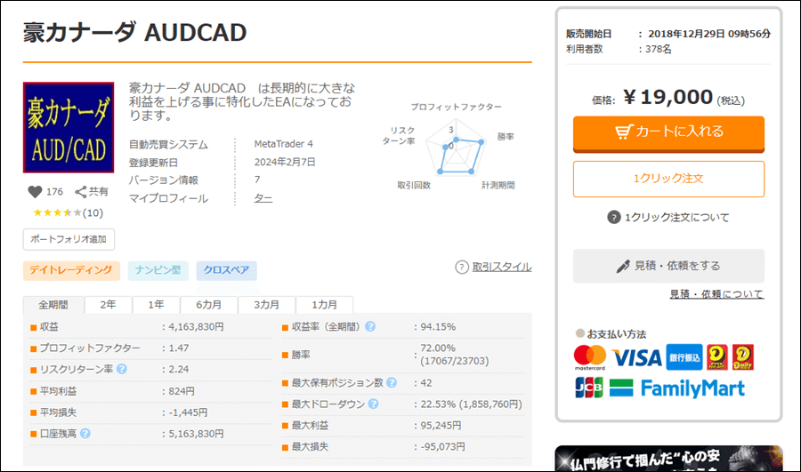The width and height of the screenshot is (801, 472).
Task: Click the price ¥19,000 text
Action: coord(668,97)
